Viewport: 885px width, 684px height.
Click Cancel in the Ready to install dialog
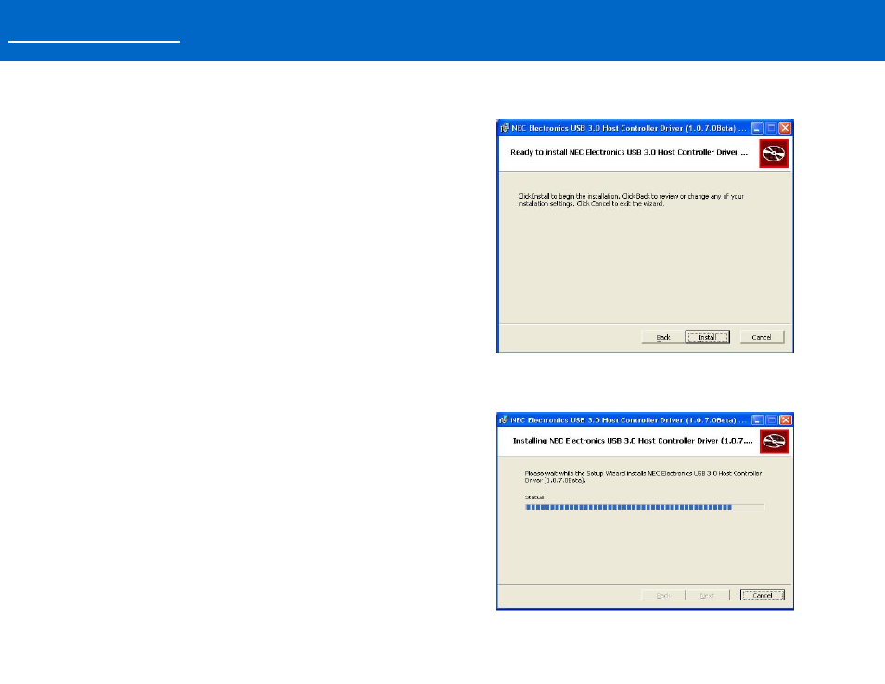point(762,337)
